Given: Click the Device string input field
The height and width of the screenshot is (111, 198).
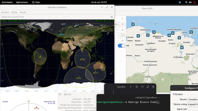Looking at the screenshot, I should 193,104.
